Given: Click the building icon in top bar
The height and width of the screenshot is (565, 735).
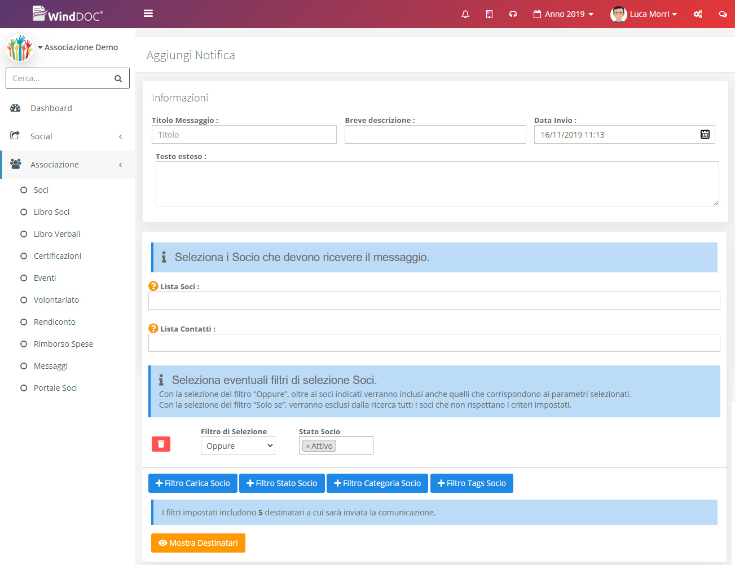Looking at the screenshot, I should 489,14.
